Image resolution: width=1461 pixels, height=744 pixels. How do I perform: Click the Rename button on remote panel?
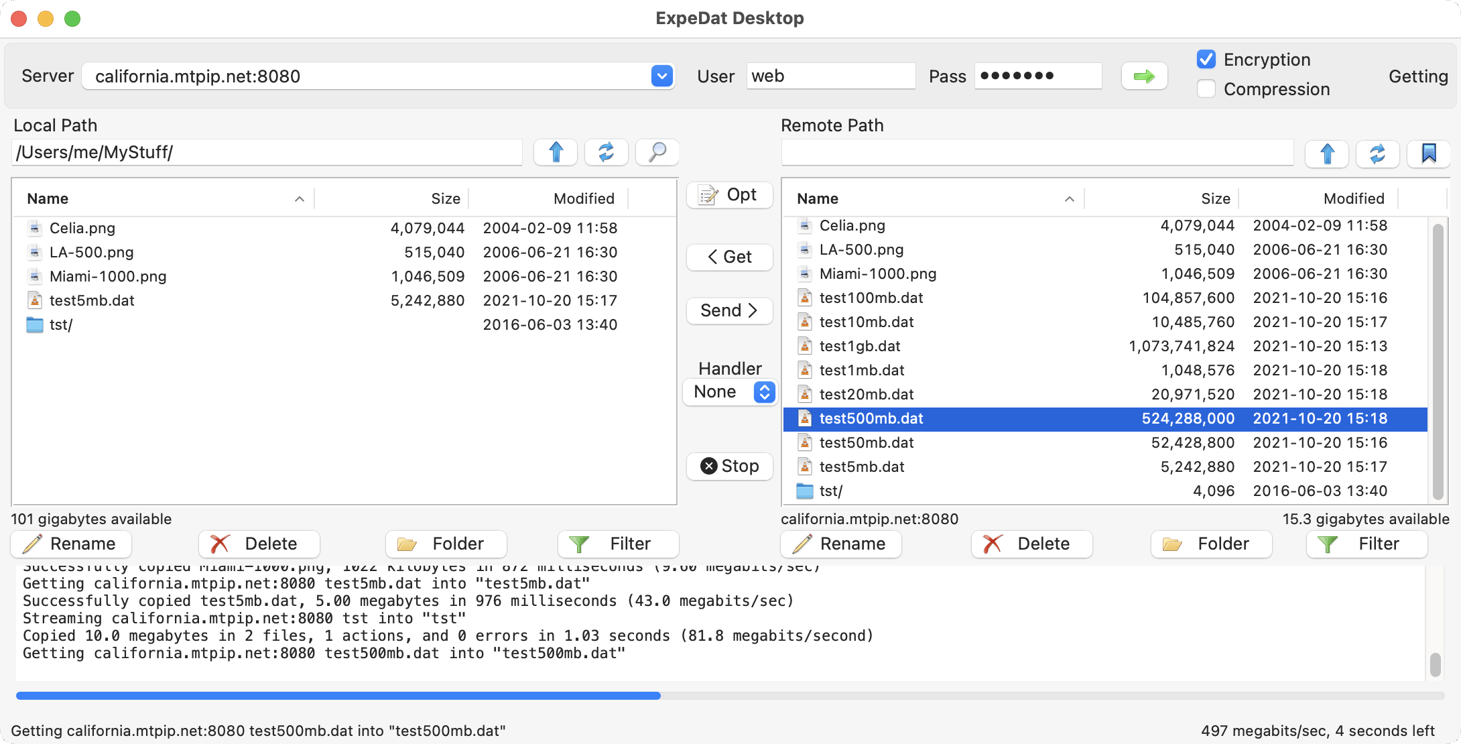tap(840, 543)
